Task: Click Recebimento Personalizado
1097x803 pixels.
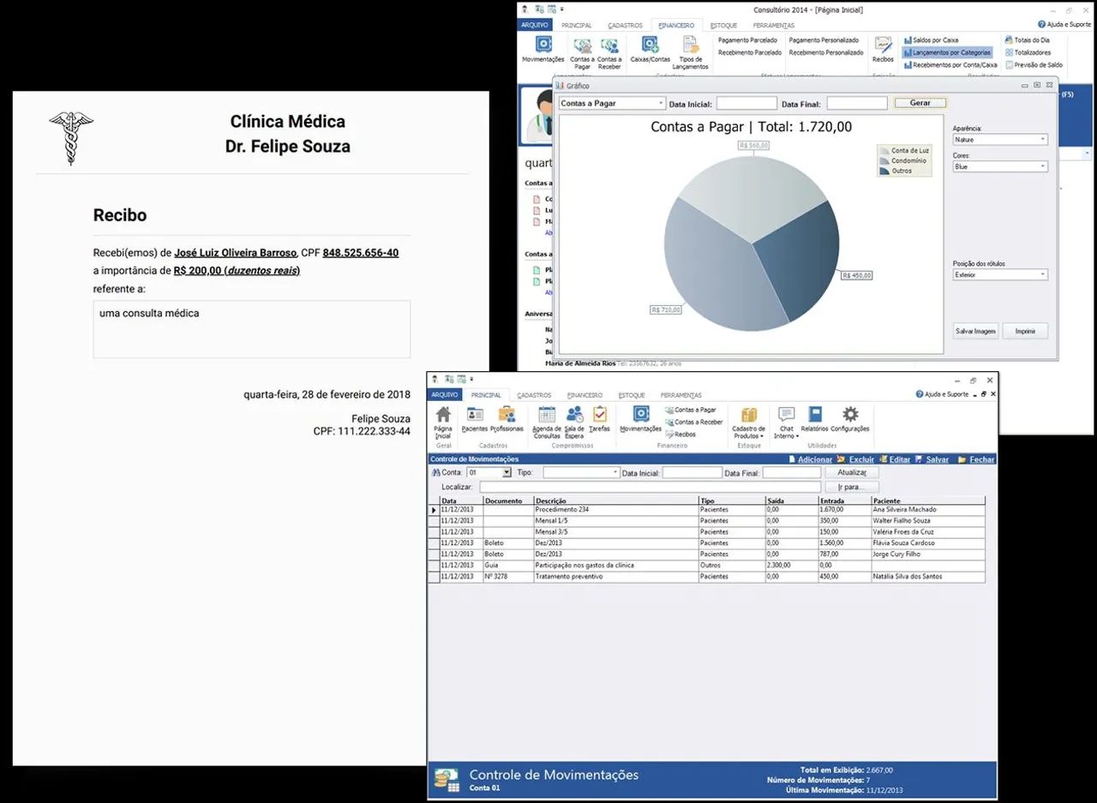Action: [x=826, y=52]
